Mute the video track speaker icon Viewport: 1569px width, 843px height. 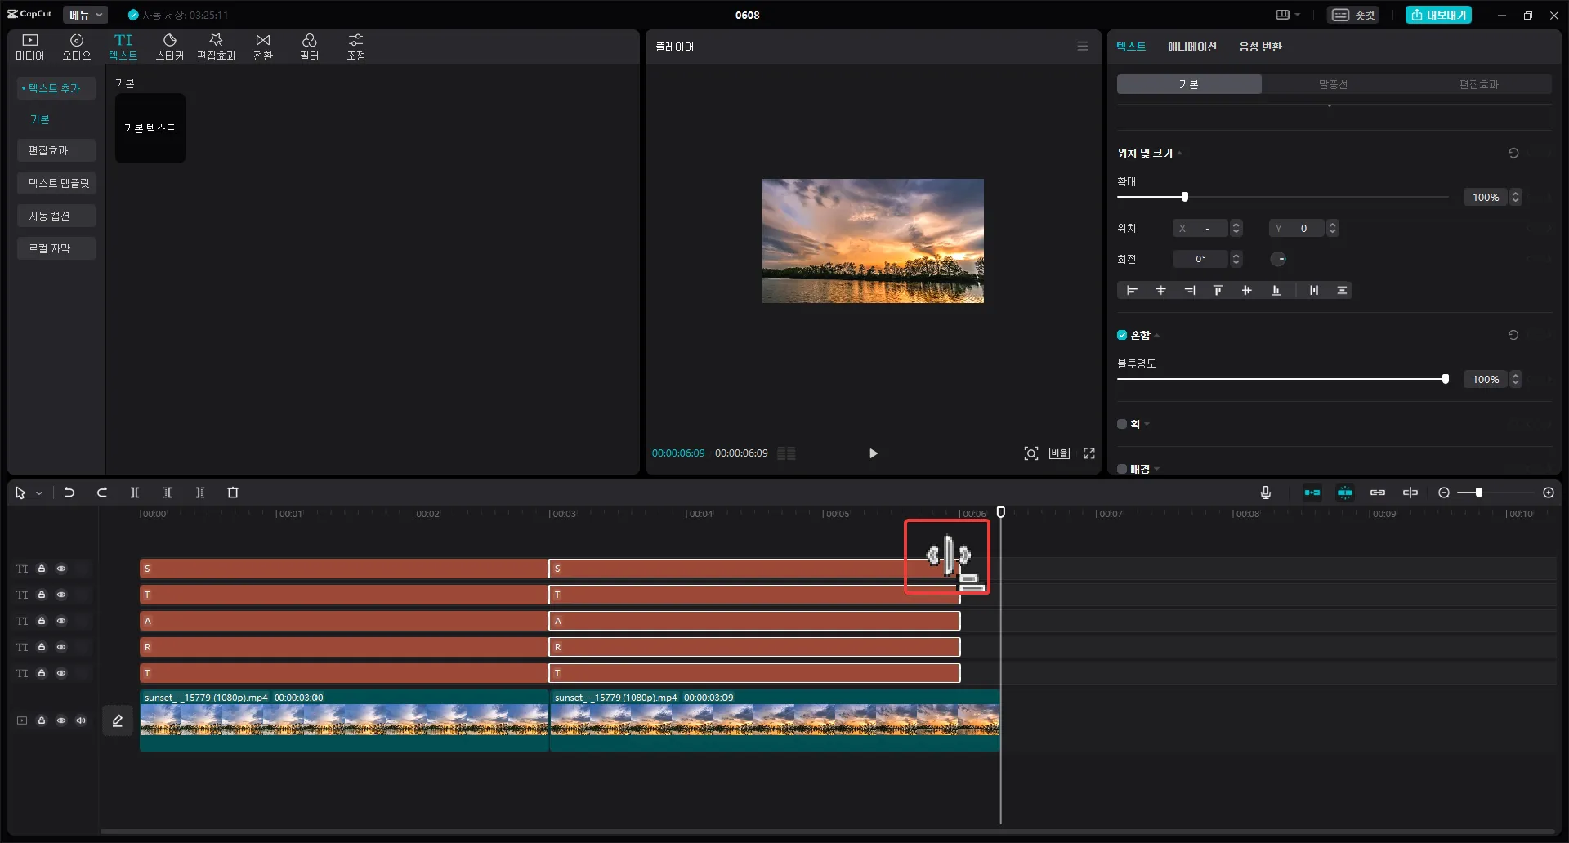click(81, 720)
